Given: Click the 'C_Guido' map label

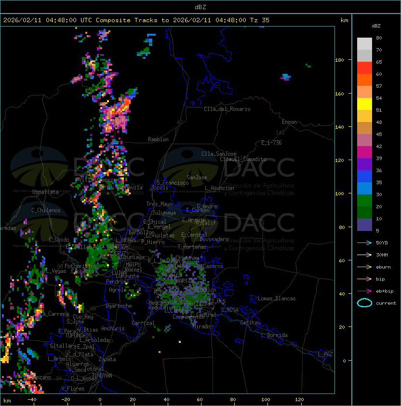Looking at the screenshot, I should coord(59,240).
